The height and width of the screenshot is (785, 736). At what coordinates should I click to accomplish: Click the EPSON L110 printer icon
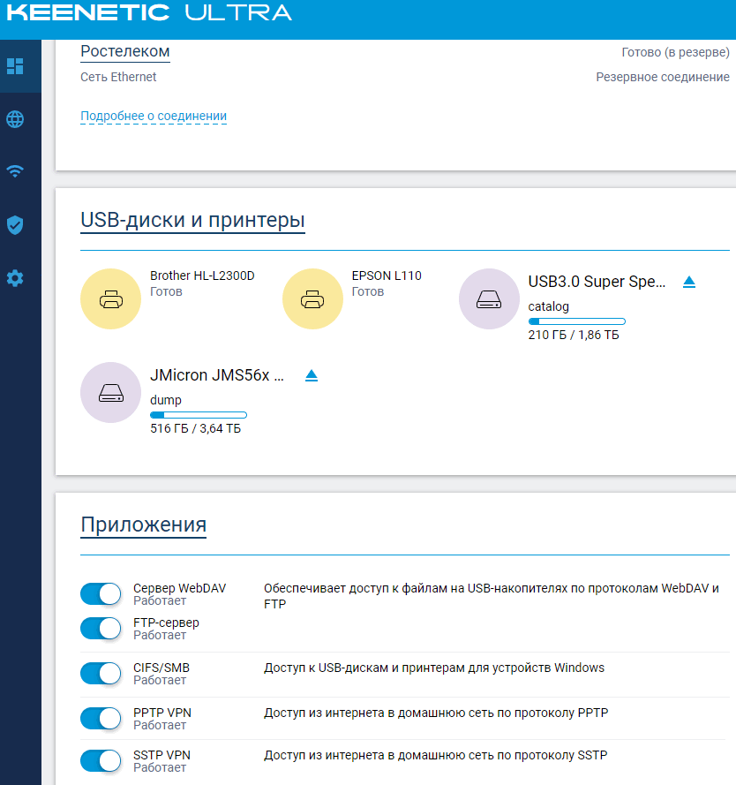pos(312,300)
